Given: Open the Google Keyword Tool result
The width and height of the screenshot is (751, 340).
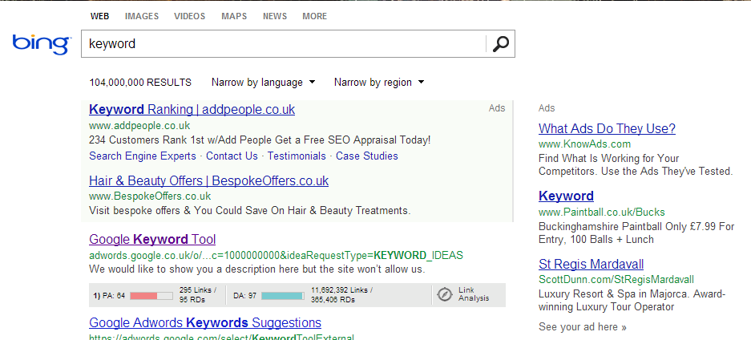Looking at the screenshot, I should coord(152,240).
